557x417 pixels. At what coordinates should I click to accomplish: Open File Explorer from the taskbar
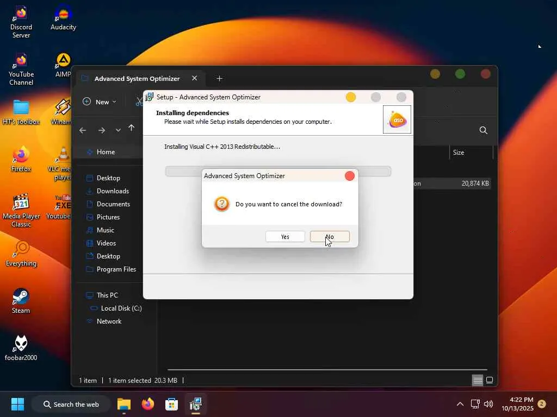(124, 404)
